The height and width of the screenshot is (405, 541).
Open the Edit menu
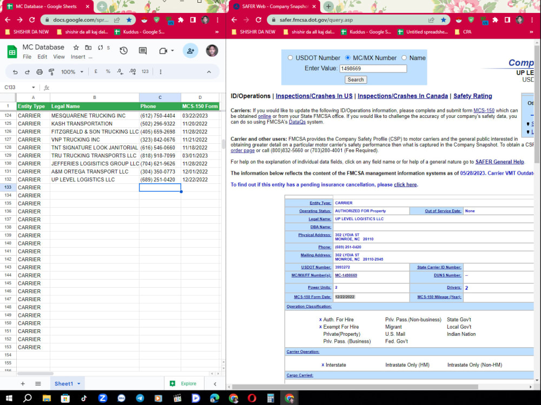tap(42, 57)
